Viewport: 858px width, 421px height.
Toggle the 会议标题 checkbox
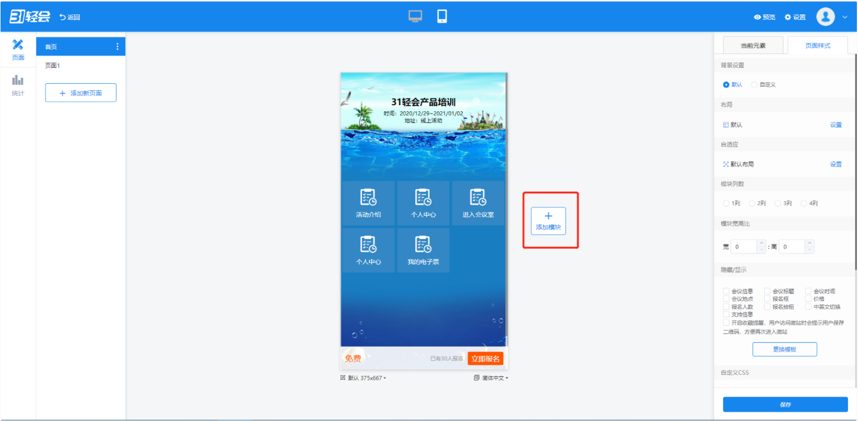[767, 291]
